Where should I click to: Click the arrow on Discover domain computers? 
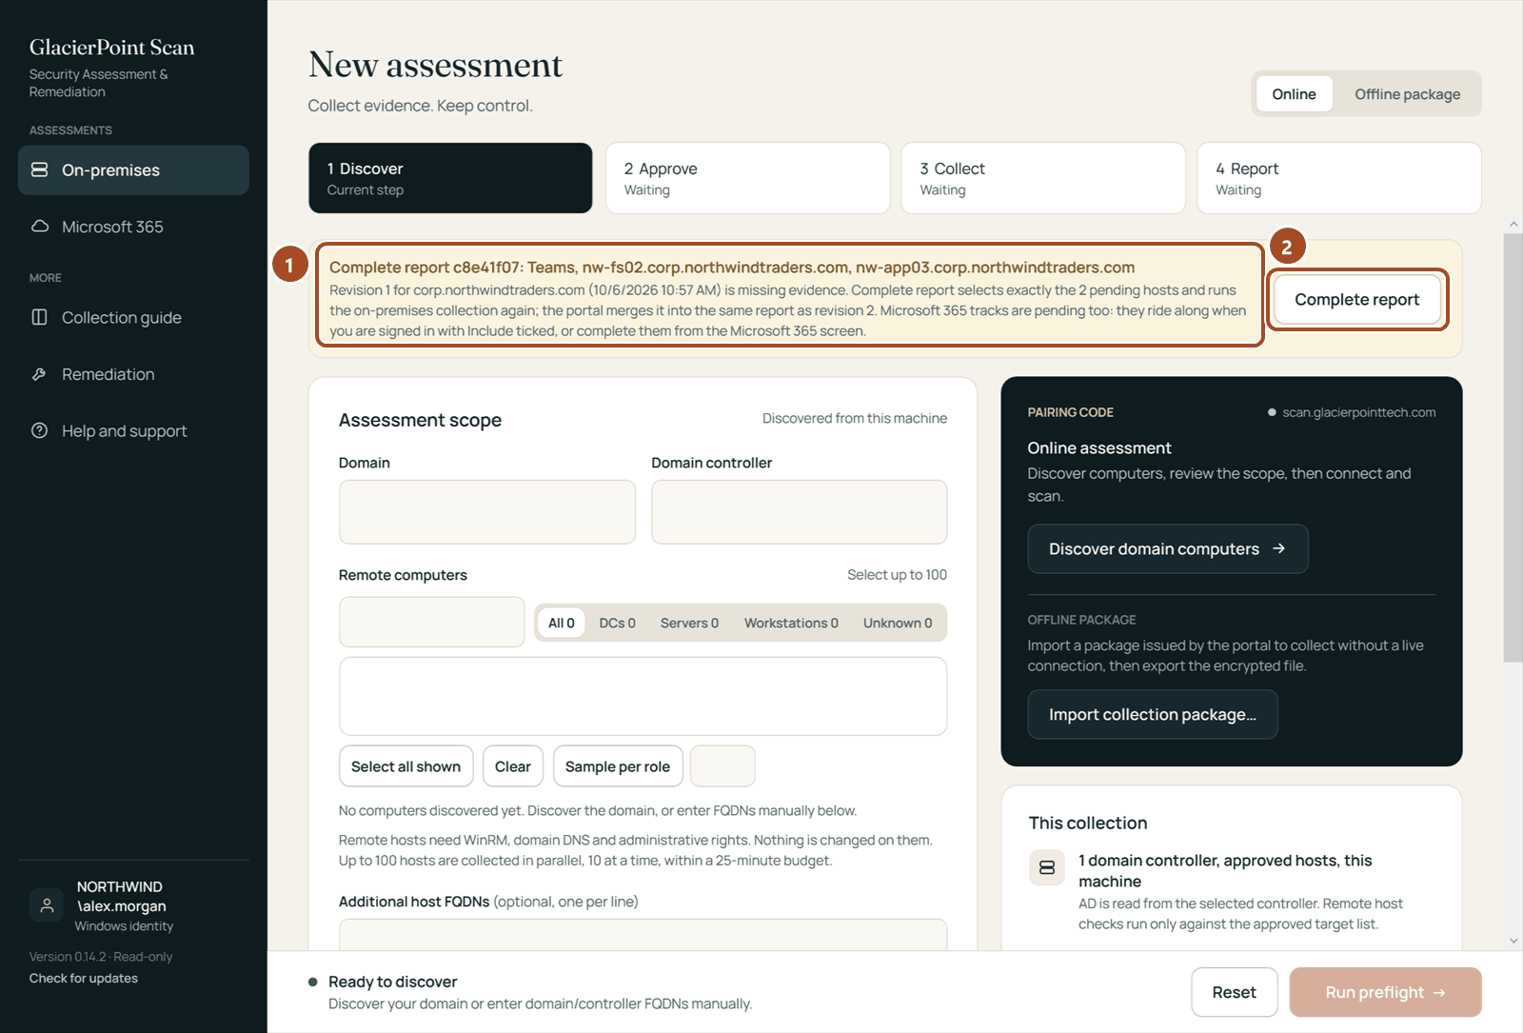pos(1279,548)
